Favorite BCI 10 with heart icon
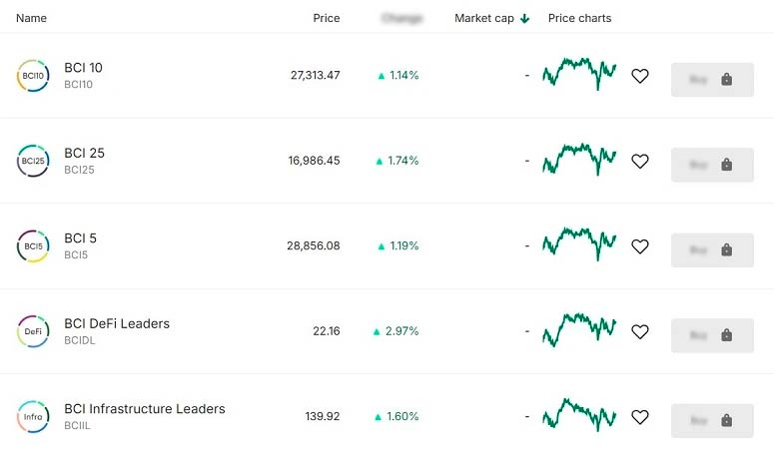774x456 pixels. coord(640,76)
